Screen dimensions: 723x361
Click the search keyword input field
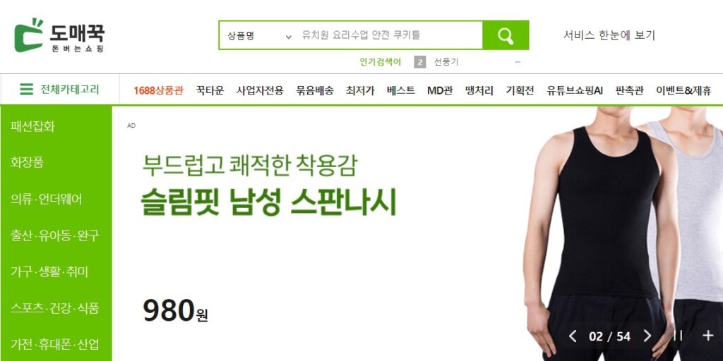coord(390,35)
